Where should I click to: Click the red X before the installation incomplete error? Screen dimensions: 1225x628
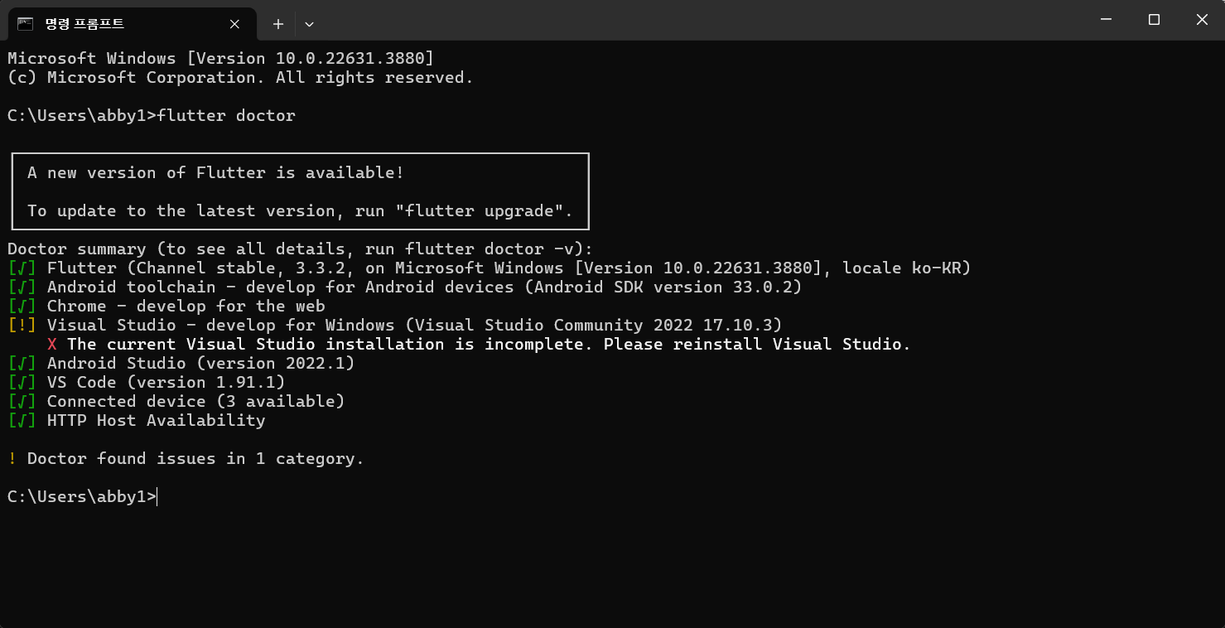pyautogui.click(x=52, y=345)
